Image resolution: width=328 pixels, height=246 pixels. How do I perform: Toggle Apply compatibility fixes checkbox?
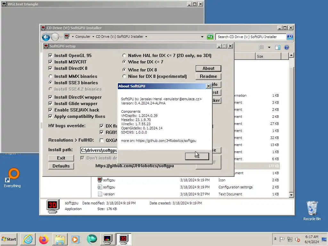coord(50,116)
